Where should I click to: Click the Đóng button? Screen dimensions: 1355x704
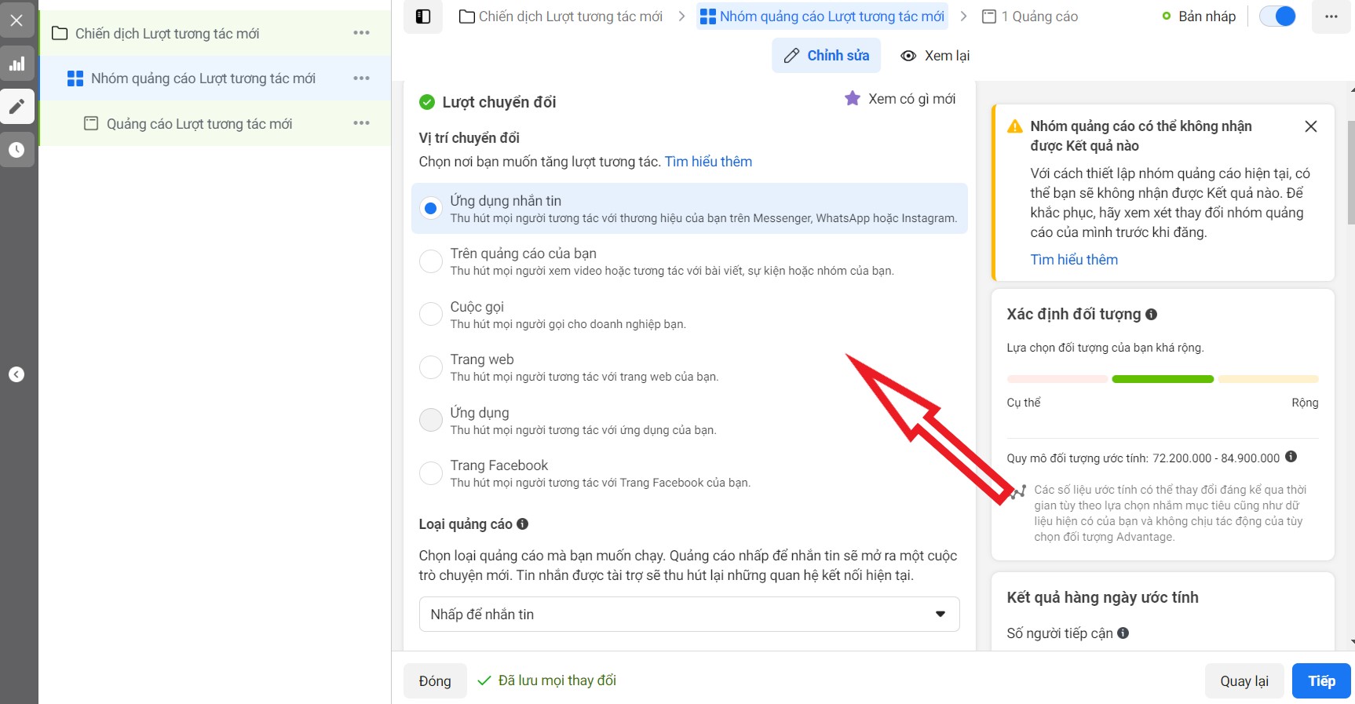435,681
